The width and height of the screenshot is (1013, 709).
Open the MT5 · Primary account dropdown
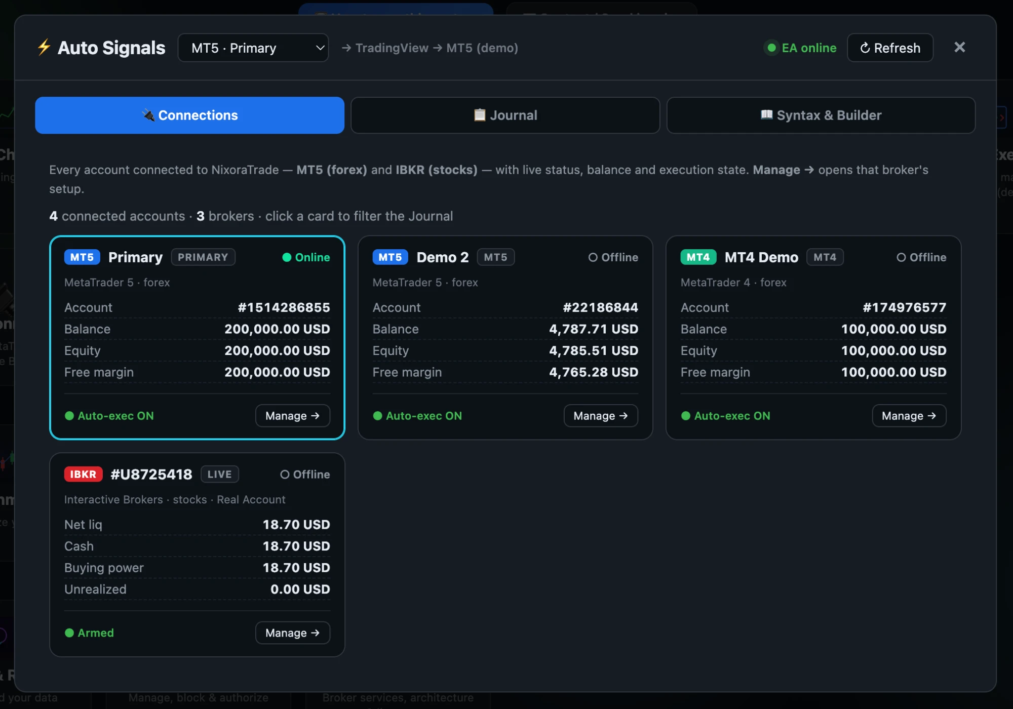(253, 48)
